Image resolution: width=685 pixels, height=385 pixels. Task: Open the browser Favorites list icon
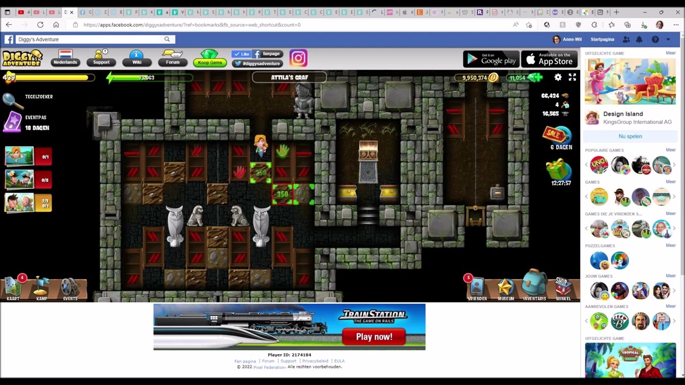click(611, 25)
